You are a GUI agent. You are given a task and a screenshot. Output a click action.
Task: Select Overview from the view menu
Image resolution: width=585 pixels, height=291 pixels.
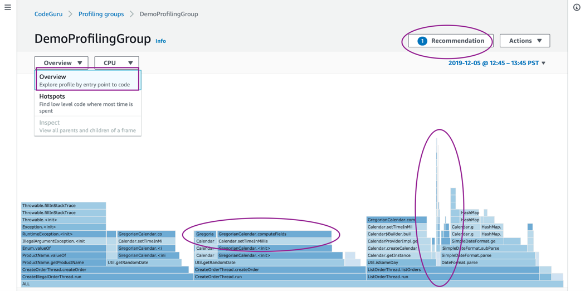[87, 80]
